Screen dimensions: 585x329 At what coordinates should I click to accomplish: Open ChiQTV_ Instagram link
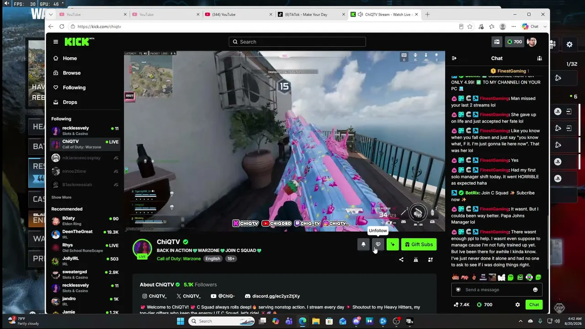pyautogui.click(x=154, y=296)
